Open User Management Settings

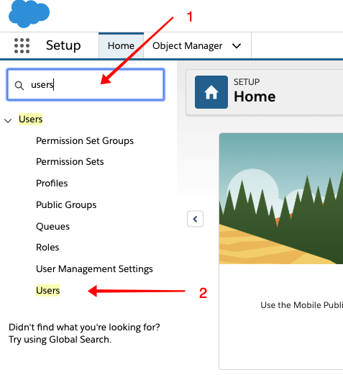(94, 268)
